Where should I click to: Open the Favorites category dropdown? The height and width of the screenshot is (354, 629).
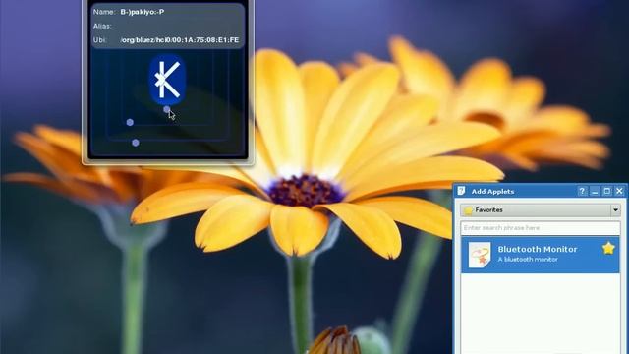pyautogui.click(x=540, y=209)
